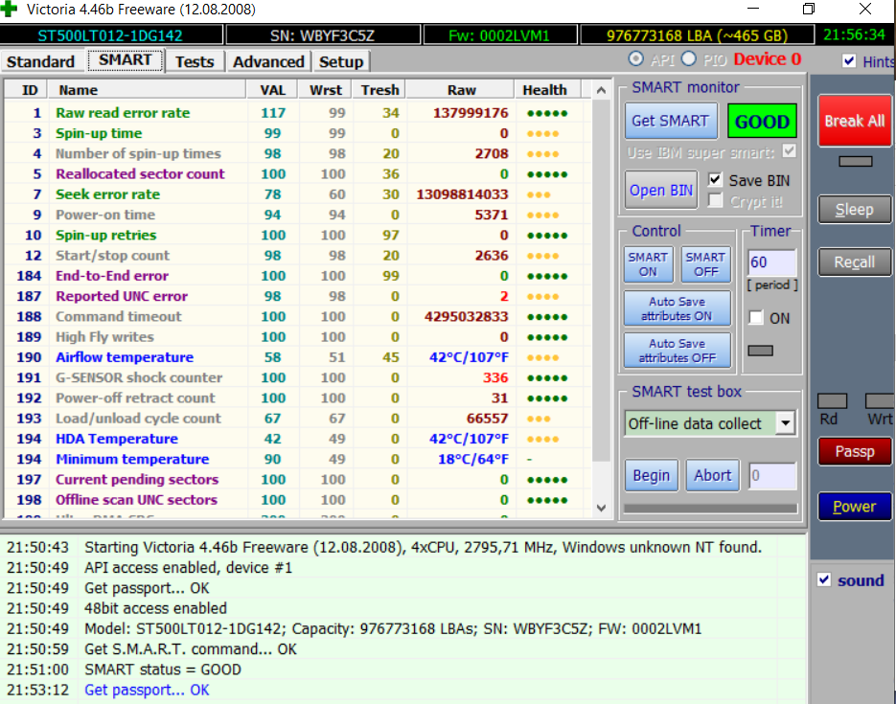This screenshot has height=704, width=896.
Task: Click the green GOOD status indicator
Action: tap(762, 121)
